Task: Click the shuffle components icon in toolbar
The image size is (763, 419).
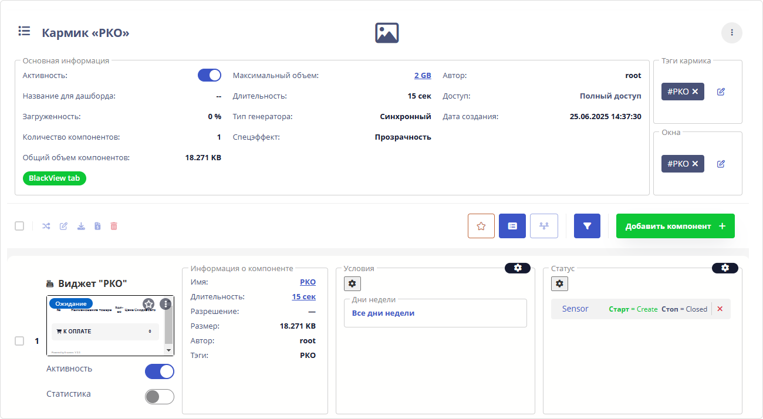Action: pos(46,226)
